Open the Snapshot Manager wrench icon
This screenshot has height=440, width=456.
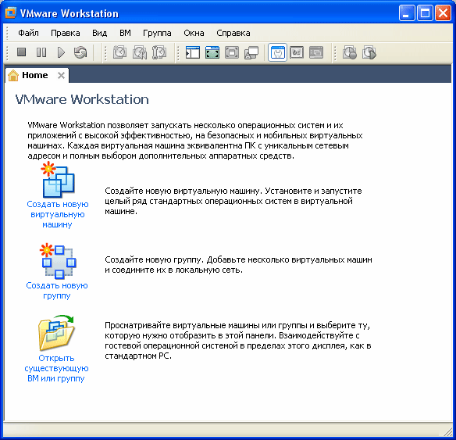point(159,52)
